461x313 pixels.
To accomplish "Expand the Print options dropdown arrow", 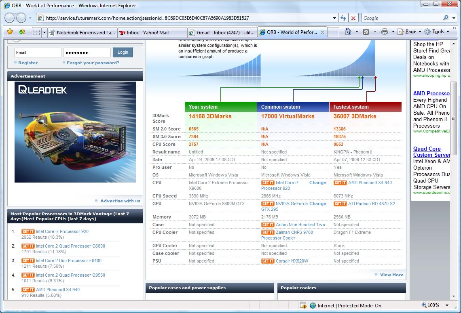I will [x=393, y=32].
